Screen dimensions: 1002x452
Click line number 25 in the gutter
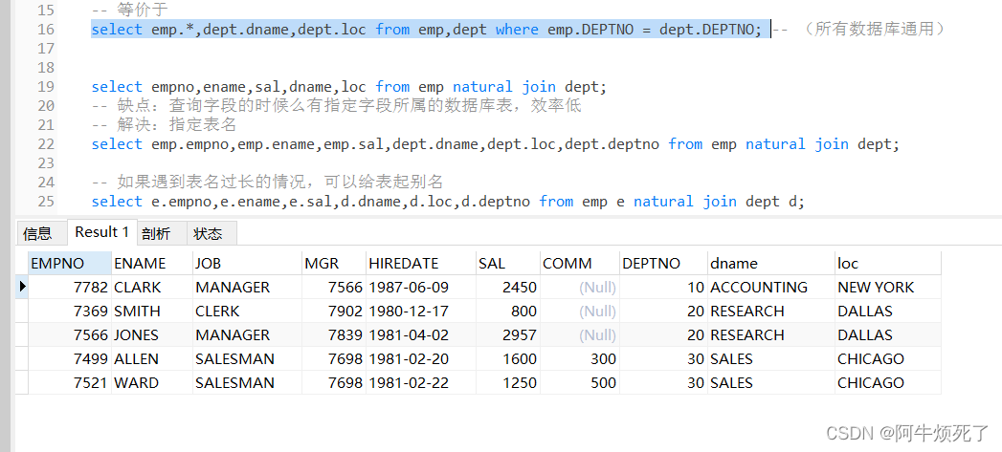(46, 202)
